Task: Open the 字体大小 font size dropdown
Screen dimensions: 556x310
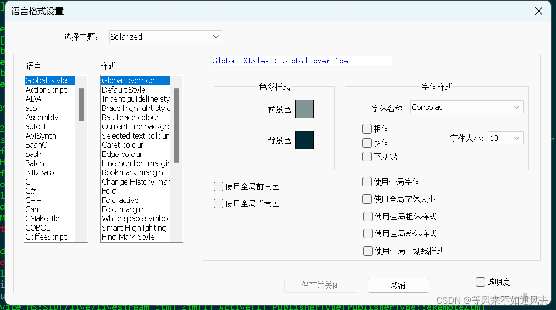Action: [x=505, y=138]
